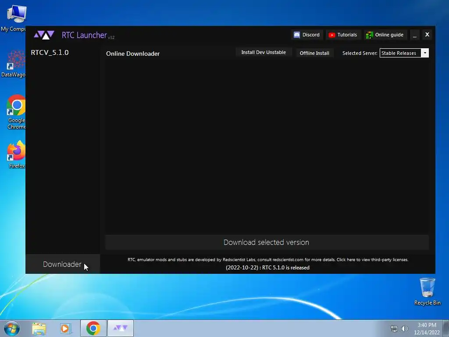Open the Tutorials YouTube button
Image resolution: width=449 pixels, height=337 pixels.
point(343,35)
